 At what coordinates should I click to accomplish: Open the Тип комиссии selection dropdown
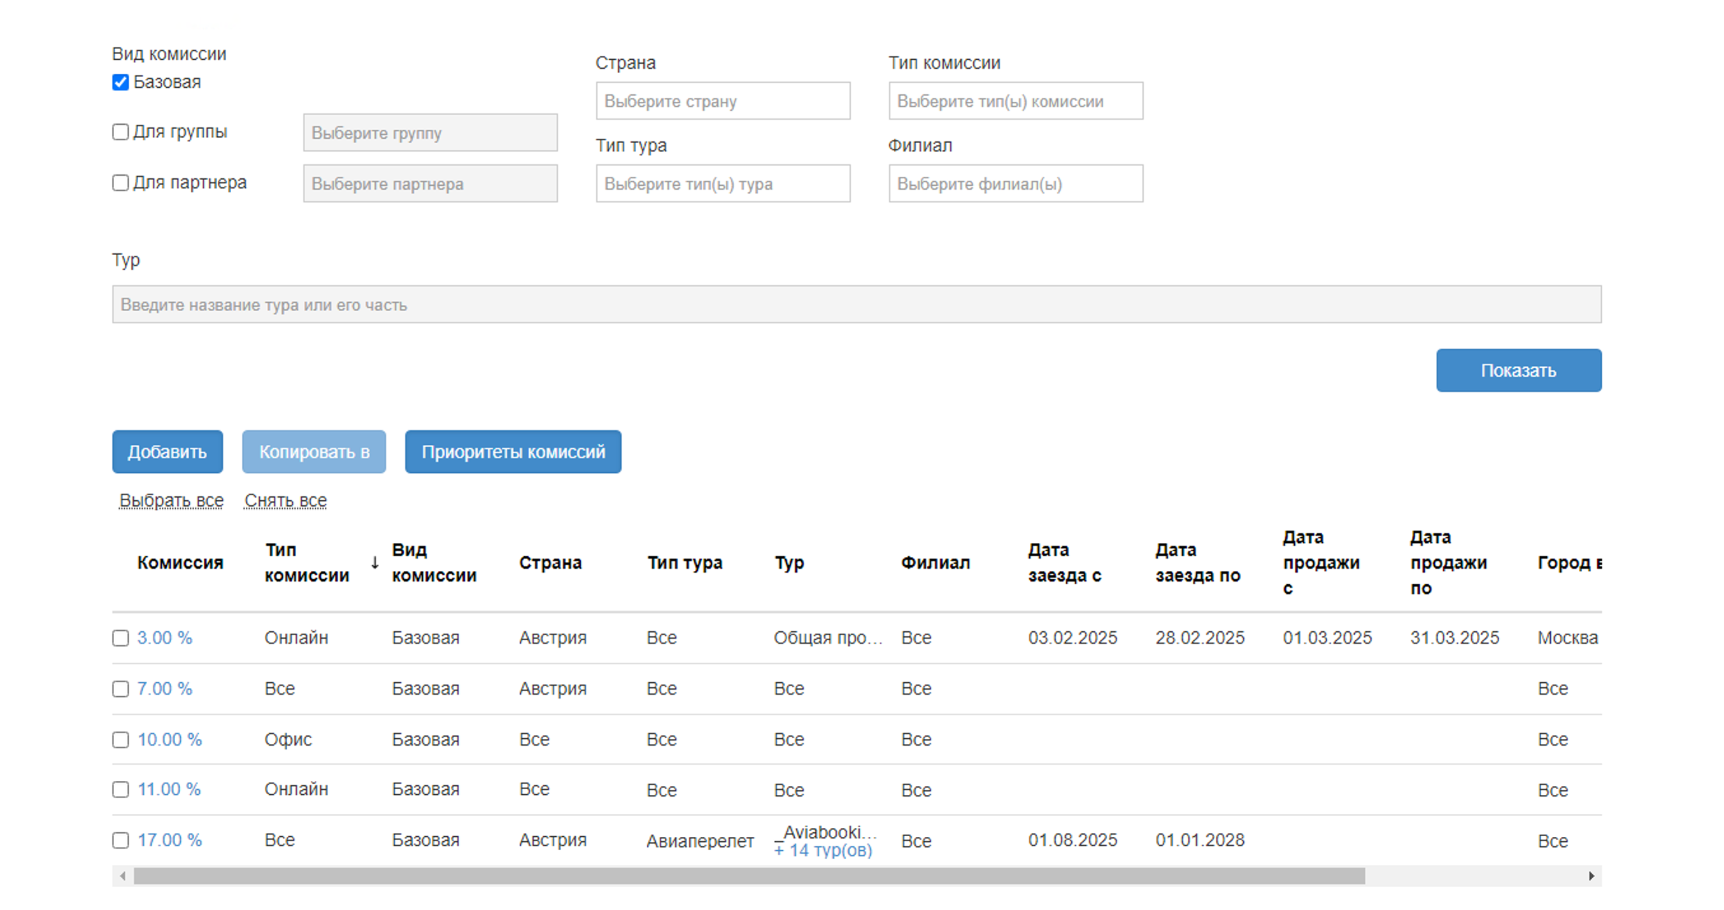coord(1015,101)
